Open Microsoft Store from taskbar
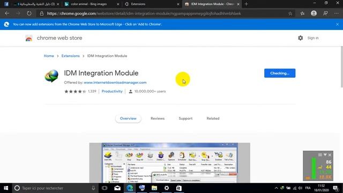 [x=178, y=188]
